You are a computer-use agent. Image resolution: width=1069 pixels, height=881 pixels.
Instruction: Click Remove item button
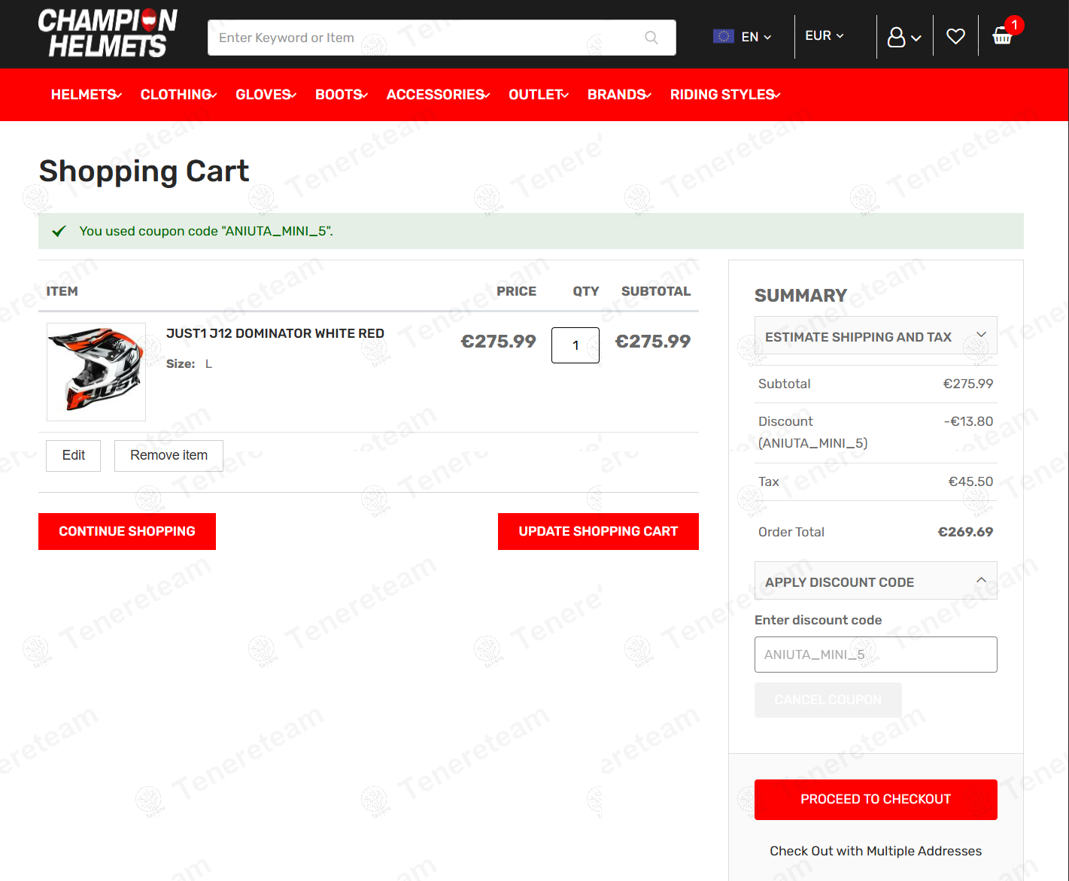tap(169, 456)
